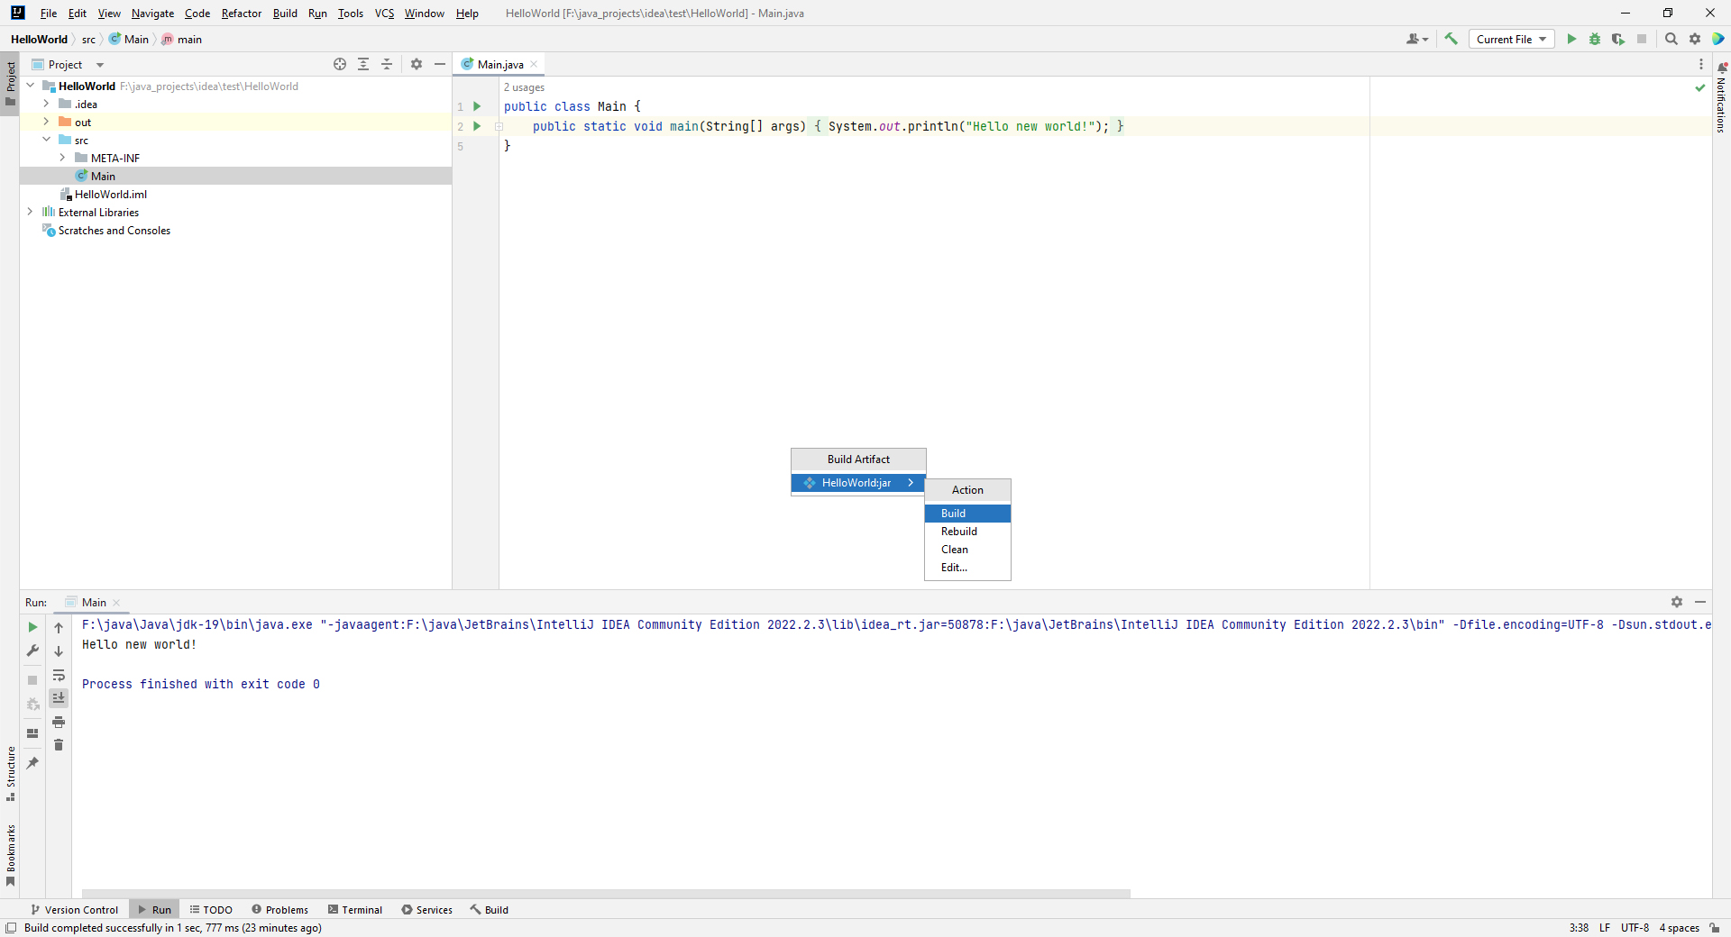Viewport: 1731px width, 937px height.
Task: Open the Version Control tool window
Action: [x=74, y=910]
